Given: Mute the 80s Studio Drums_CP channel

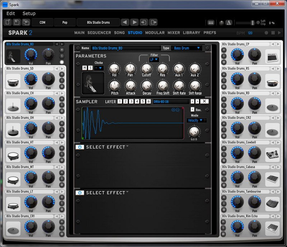Looking at the screenshot, I should point(224,50).
